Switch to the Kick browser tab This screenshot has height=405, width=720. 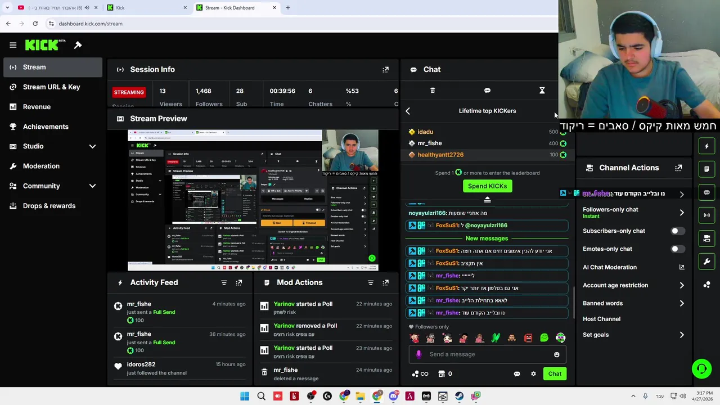(146, 8)
